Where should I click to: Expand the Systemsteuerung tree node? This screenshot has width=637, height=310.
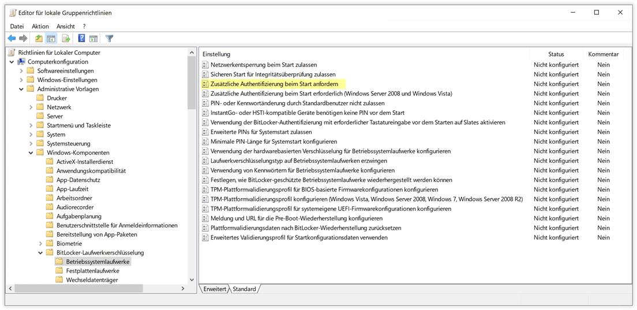pyautogui.click(x=31, y=144)
